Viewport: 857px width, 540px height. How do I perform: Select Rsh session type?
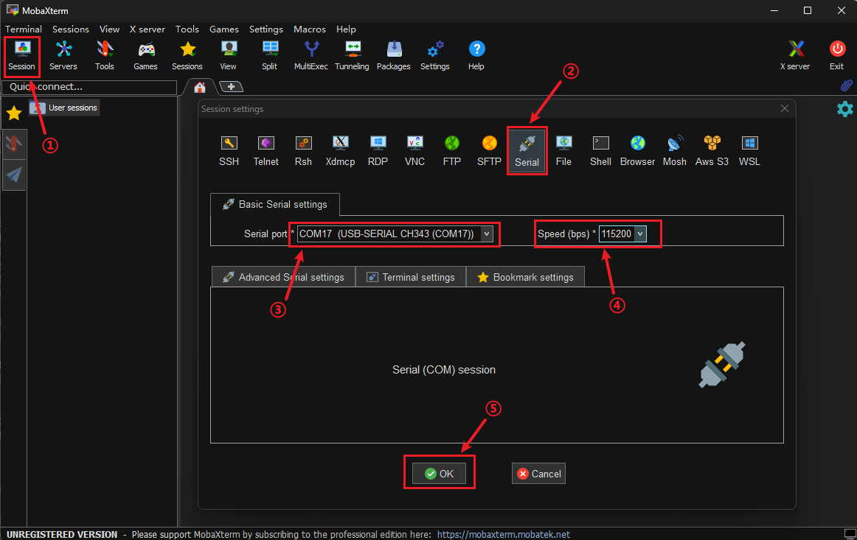pyautogui.click(x=303, y=151)
